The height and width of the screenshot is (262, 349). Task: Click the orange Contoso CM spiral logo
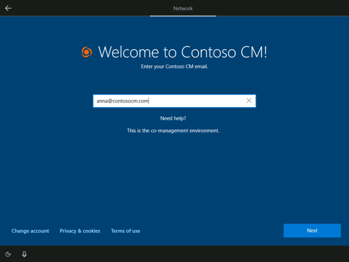coord(86,52)
